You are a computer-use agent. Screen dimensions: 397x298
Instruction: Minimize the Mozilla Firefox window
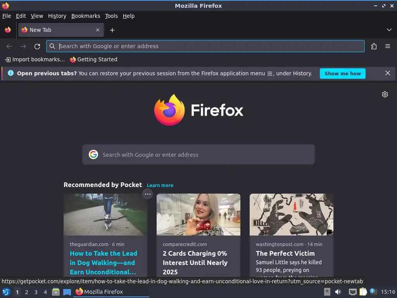click(x=376, y=5)
